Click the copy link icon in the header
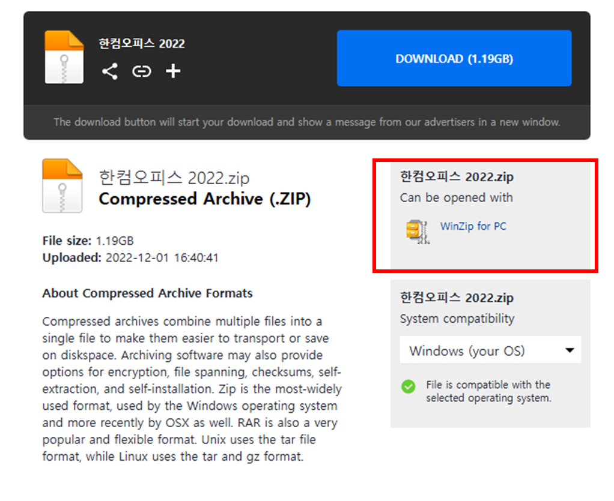The width and height of the screenshot is (614, 501). 141,71
